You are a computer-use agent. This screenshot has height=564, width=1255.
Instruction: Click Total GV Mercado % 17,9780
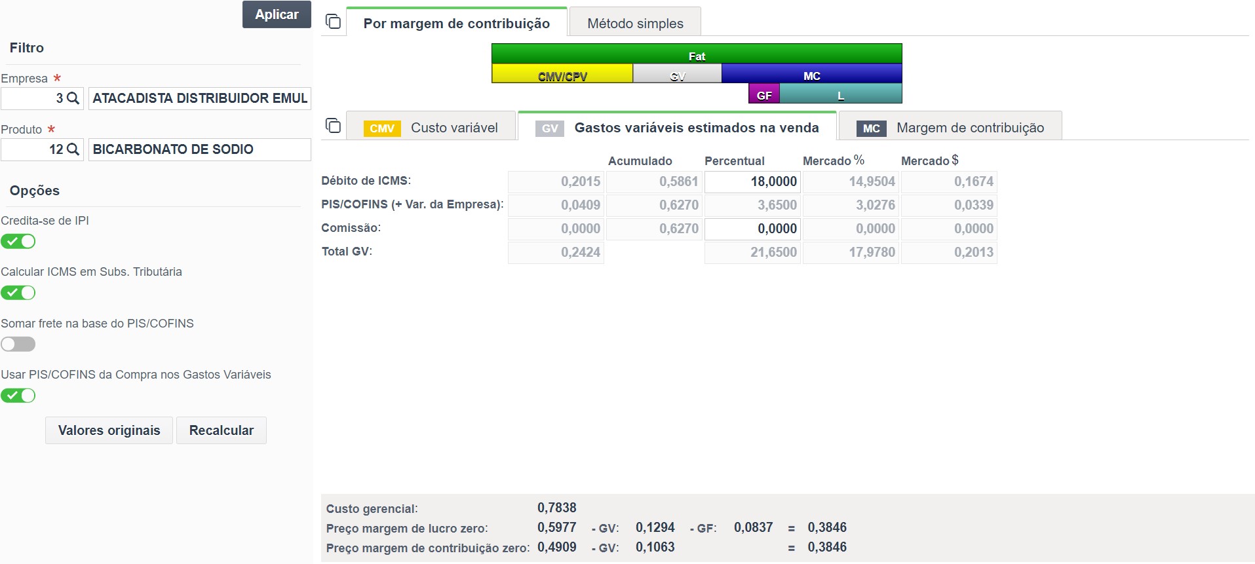click(x=851, y=252)
